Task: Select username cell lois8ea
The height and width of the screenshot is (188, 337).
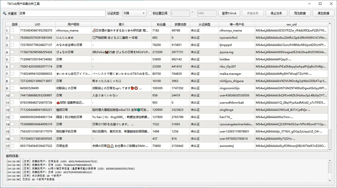Action: tap(237, 59)
